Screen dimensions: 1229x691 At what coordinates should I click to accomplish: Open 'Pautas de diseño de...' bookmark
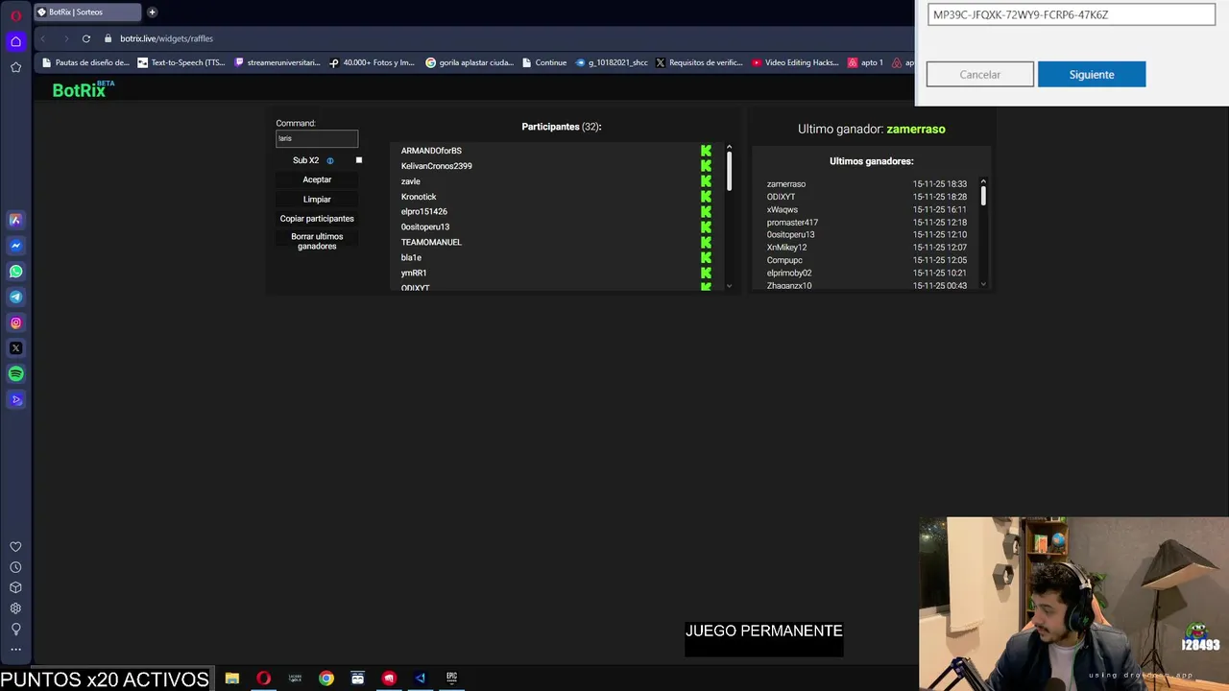85,62
